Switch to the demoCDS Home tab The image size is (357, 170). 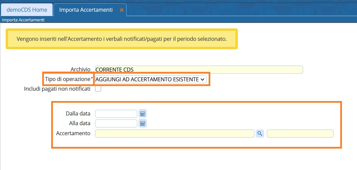pos(27,10)
